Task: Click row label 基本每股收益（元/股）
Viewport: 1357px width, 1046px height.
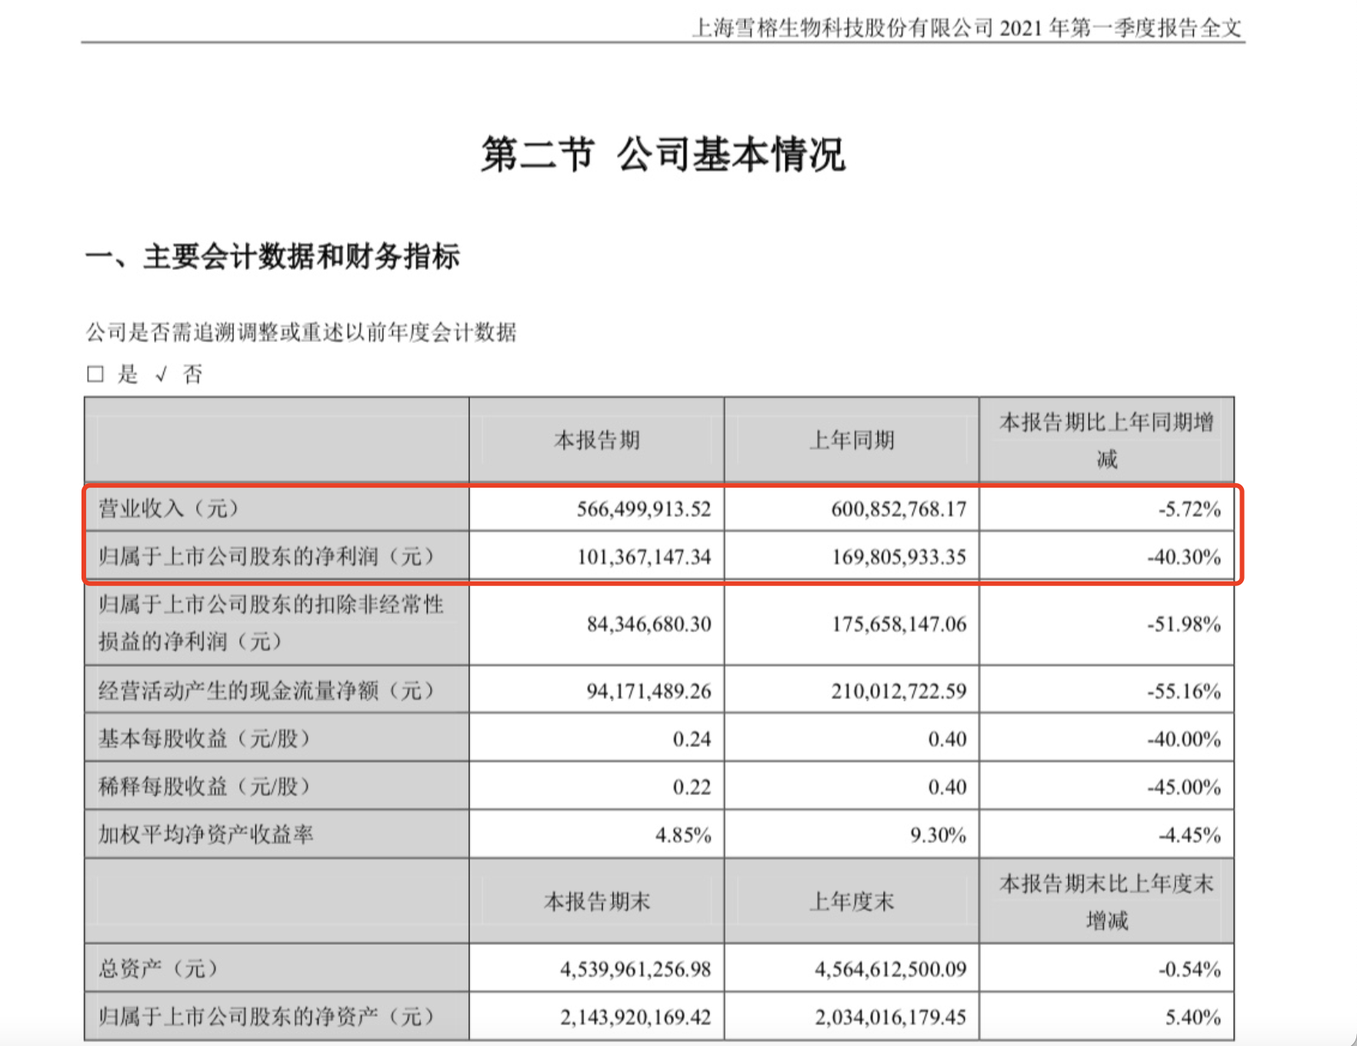Action: (205, 738)
